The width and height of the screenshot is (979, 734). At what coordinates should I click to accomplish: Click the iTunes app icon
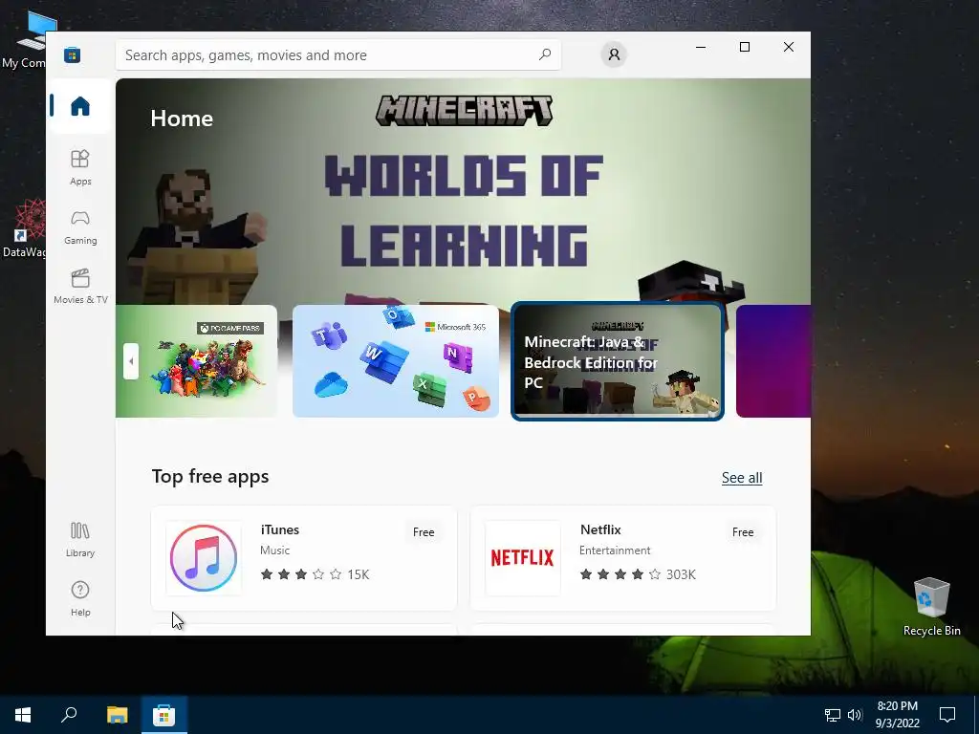coord(204,558)
